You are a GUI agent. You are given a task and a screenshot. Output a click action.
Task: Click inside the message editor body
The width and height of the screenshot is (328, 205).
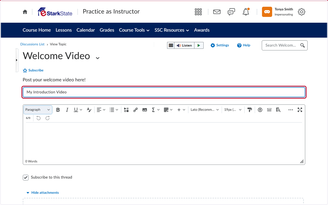coord(164,140)
